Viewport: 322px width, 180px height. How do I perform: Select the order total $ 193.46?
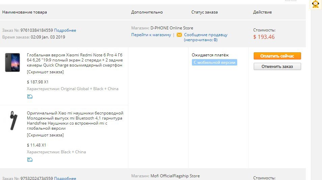(264, 37)
